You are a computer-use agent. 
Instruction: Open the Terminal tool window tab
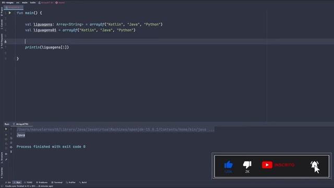(57, 182)
